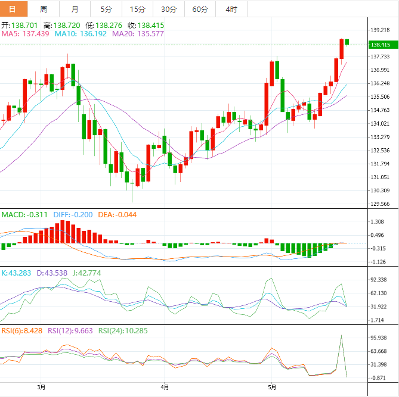Switch to the 5分 timeframe
The width and height of the screenshot is (399, 397).
coord(106,9)
